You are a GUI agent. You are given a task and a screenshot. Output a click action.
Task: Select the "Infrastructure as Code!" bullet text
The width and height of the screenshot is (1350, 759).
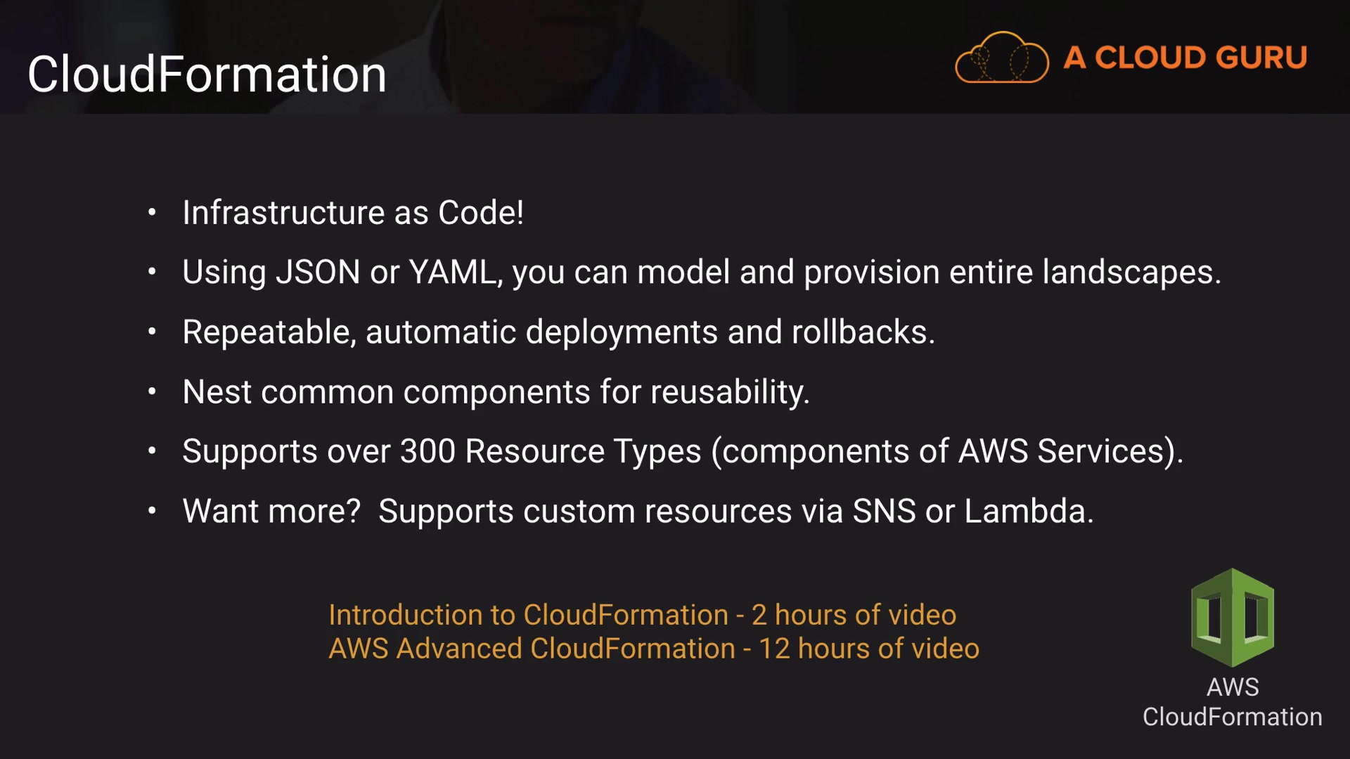pyautogui.click(x=352, y=213)
